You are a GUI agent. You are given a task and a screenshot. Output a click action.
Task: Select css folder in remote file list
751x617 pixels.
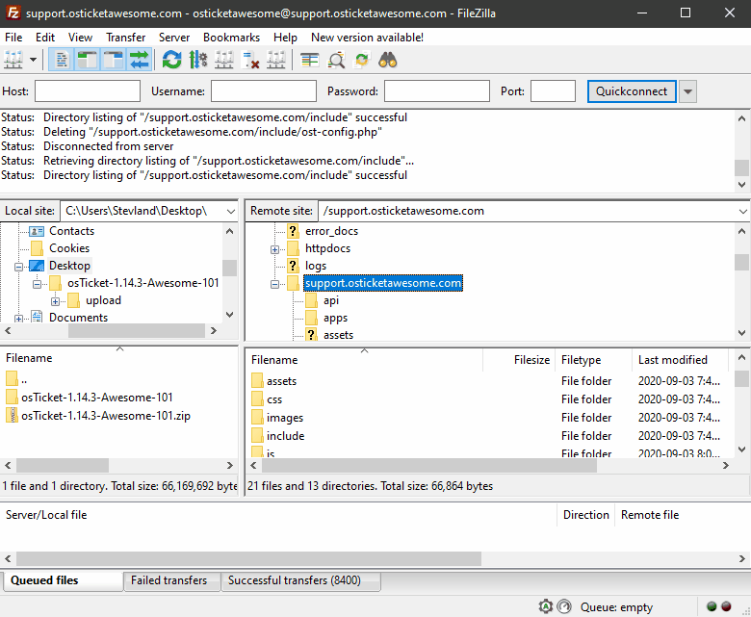pos(274,399)
